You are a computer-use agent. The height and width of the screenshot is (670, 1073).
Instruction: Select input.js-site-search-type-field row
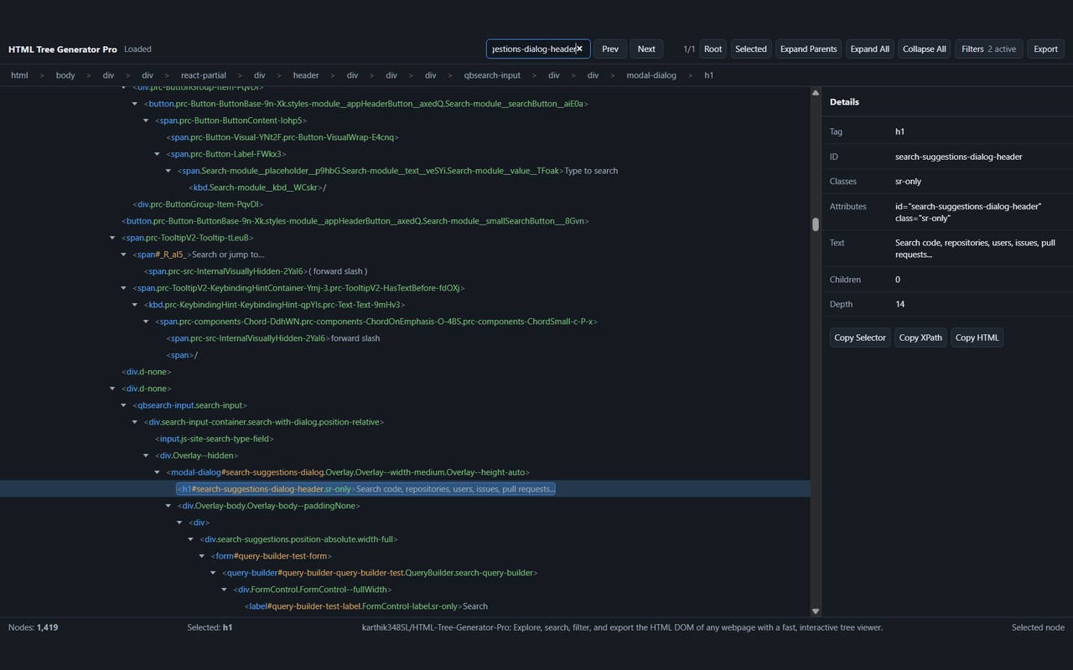215,439
